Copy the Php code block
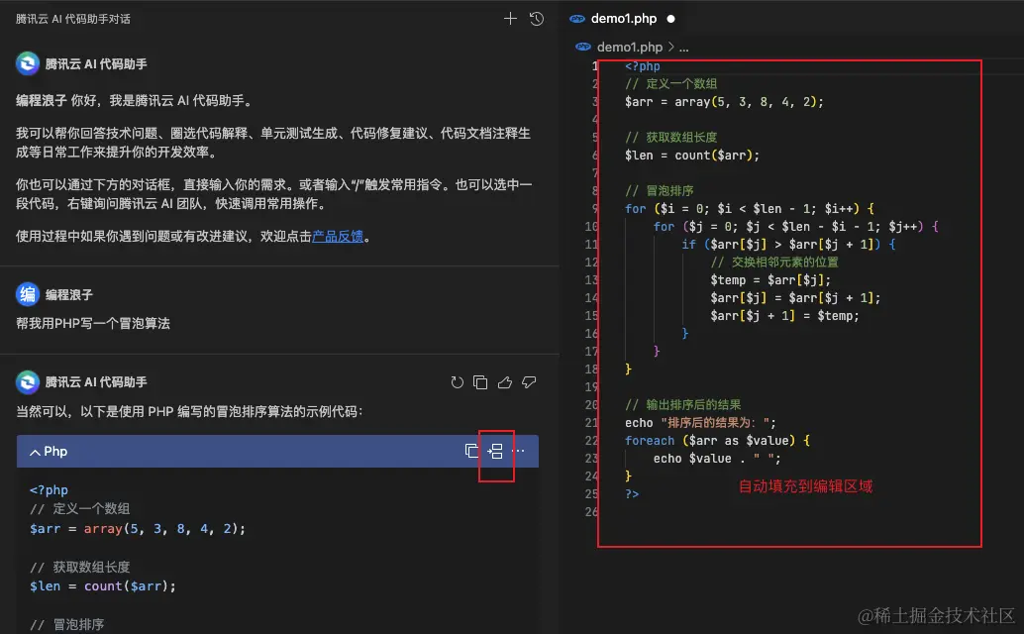 (x=471, y=451)
